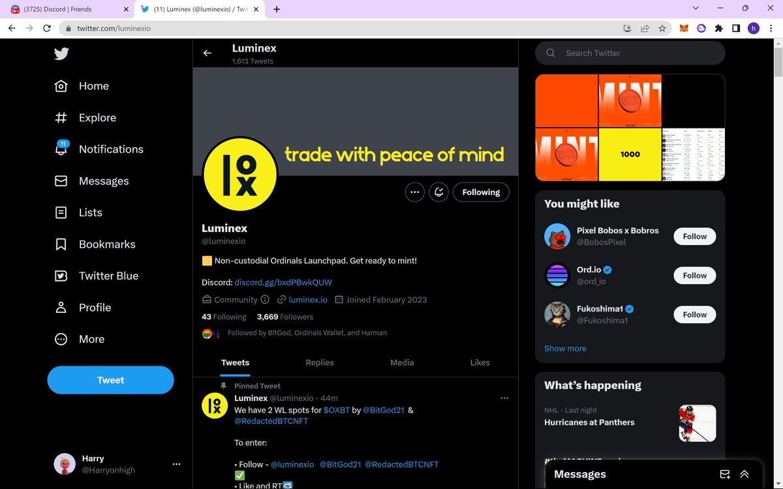Open the pinned tweet's three-dot menu
This screenshot has width=783, height=489.
pos(504,398)
